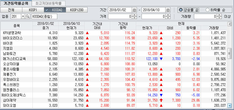Select the 전체 market button

click(x=11, y=10)
